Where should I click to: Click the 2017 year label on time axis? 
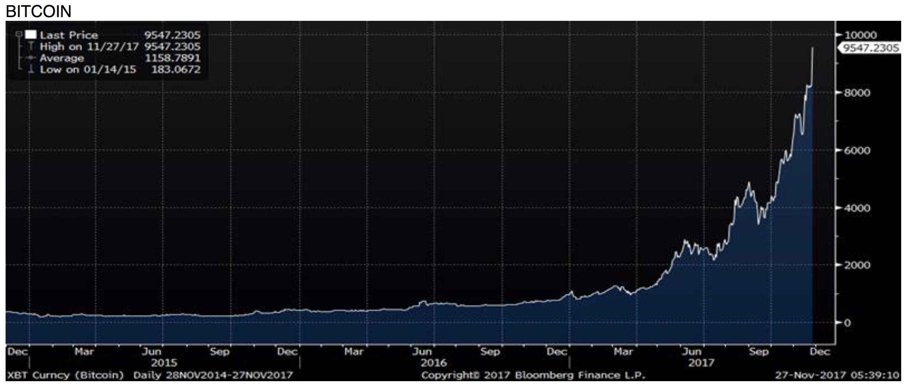pos(701,363)
